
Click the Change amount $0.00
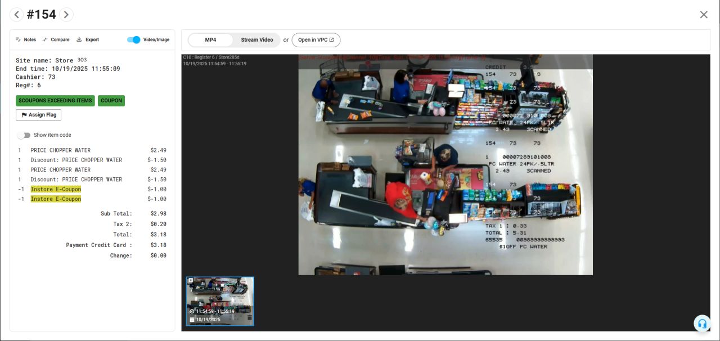(158, 255)
